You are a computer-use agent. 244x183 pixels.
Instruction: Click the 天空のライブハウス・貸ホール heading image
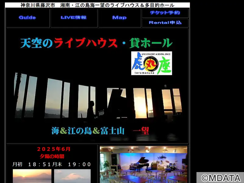[x=96, y=43]
